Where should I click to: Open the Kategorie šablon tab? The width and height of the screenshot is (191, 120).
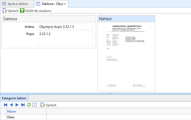pos(14,98)
